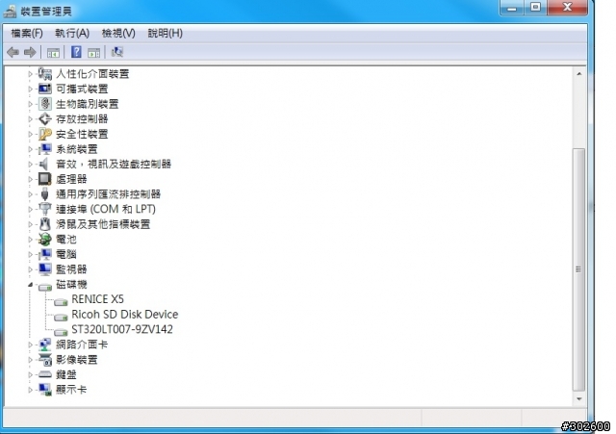Select the 電腦 label
This screenshot has height=434, width=616.
point(66,254)
